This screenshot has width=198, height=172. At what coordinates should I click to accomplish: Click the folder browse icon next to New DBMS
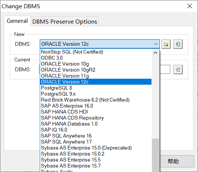tap(166, 44)
